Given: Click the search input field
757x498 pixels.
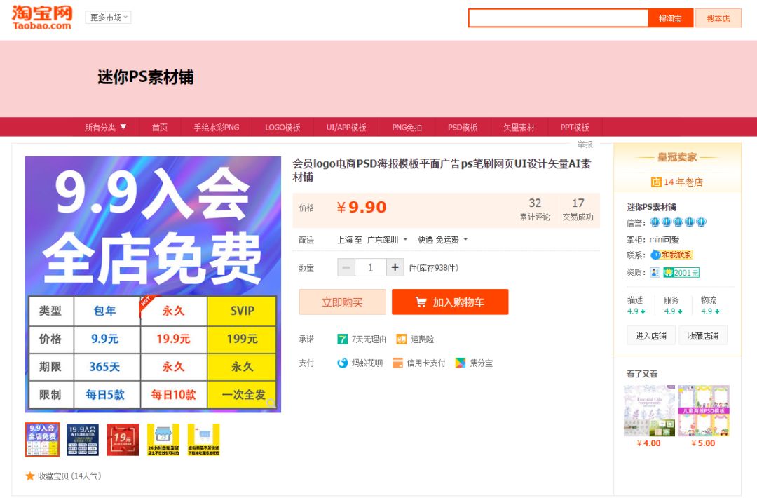Looking at the screenshot, I should (x=558, y=18).
